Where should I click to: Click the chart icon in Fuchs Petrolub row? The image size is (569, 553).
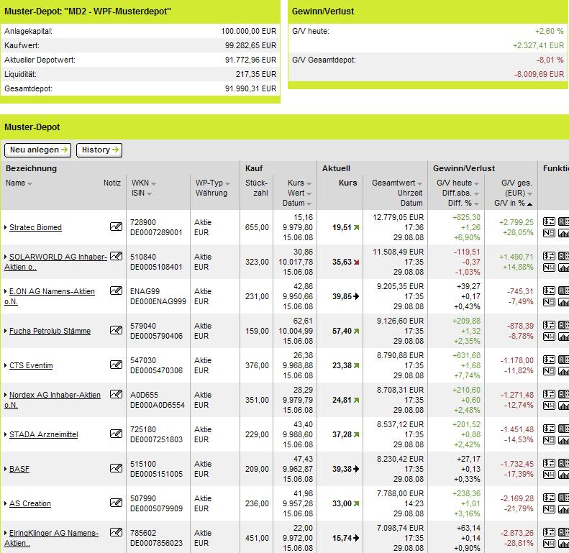pos(563,337)
